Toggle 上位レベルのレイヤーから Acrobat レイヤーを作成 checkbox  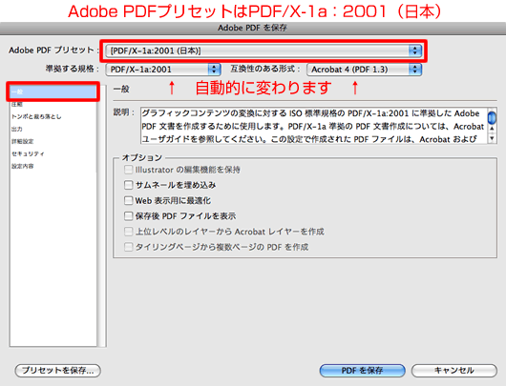pyautogui.click(x=129, y=232)
